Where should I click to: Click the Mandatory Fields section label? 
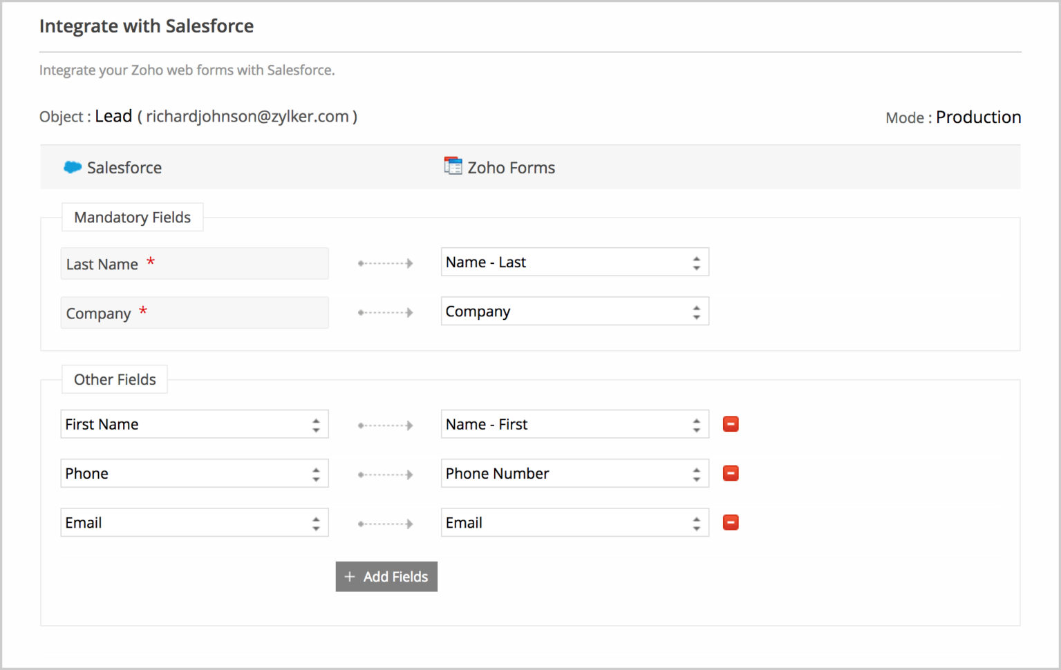pyautogui.click(x=132, y=217)
